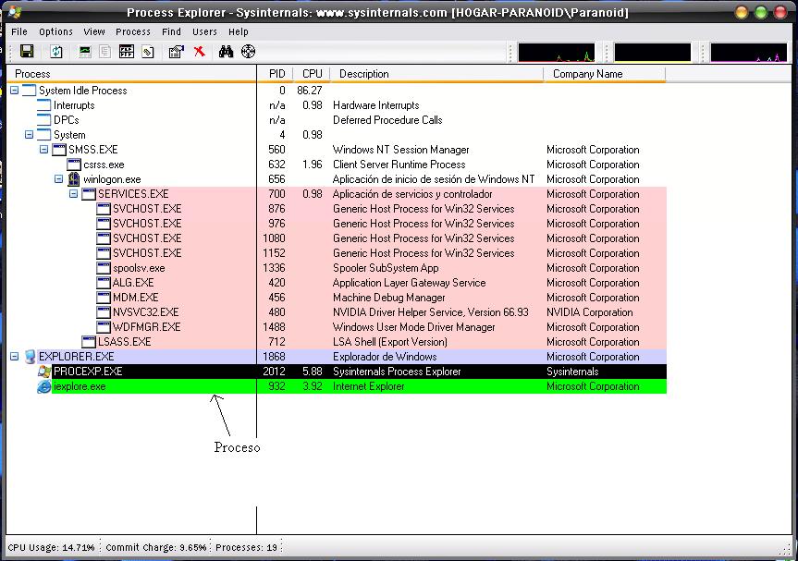Click the Save floppy disk toolbar icon
798x561 pixels.
point(27,52)
